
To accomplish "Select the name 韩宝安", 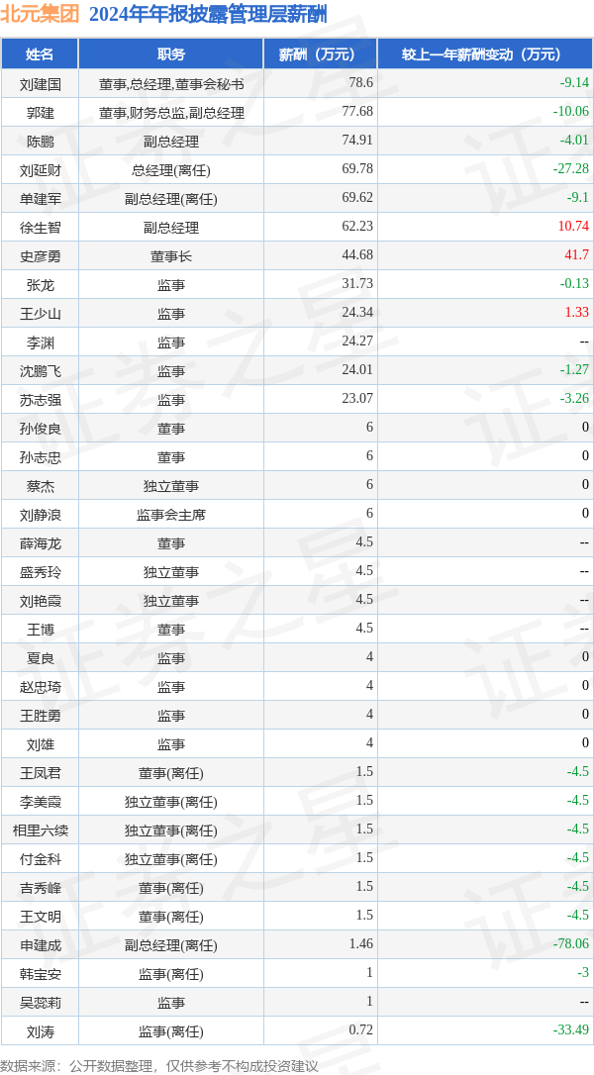I will coord(40,975).
